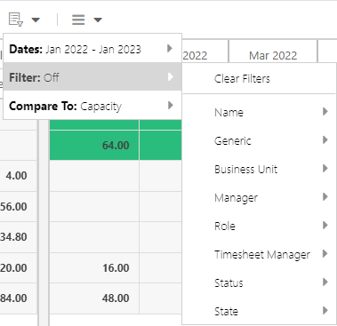Select the Filter: Off menu entry

[x=92, y=76]
